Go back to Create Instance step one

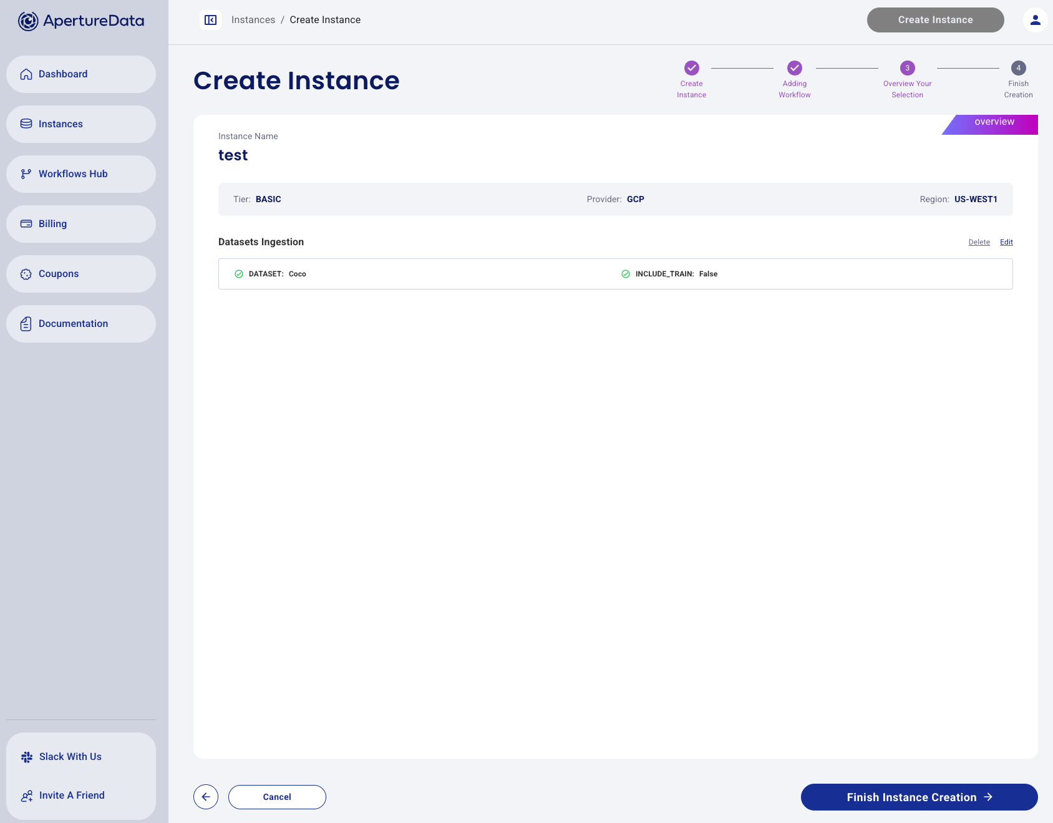coord(691,68)
